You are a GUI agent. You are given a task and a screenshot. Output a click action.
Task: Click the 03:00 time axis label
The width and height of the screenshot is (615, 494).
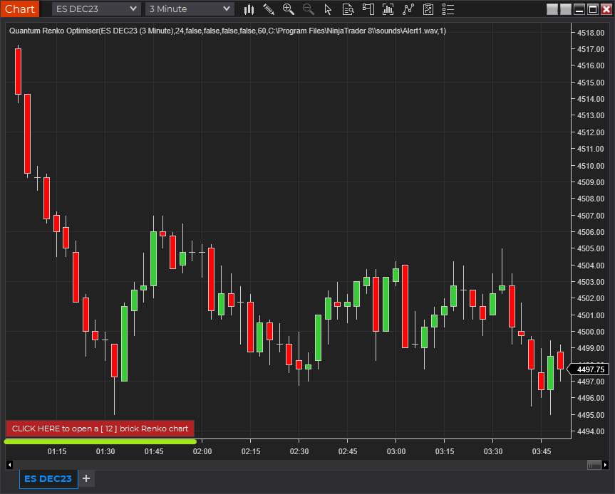point(396,451)
